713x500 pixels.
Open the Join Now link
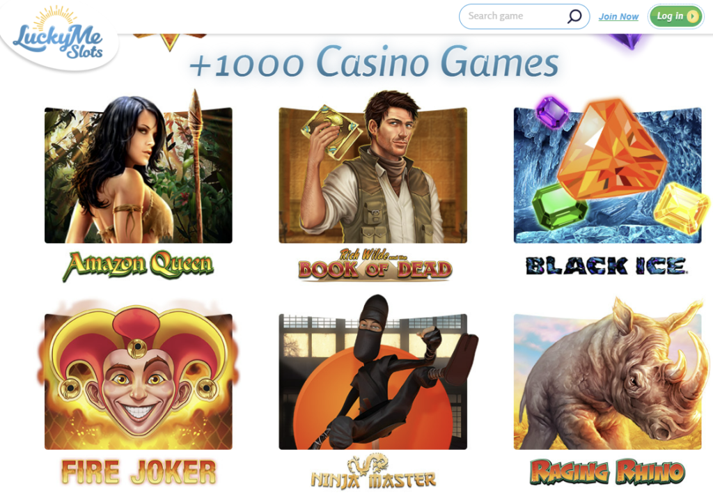(x=618, y=17)
